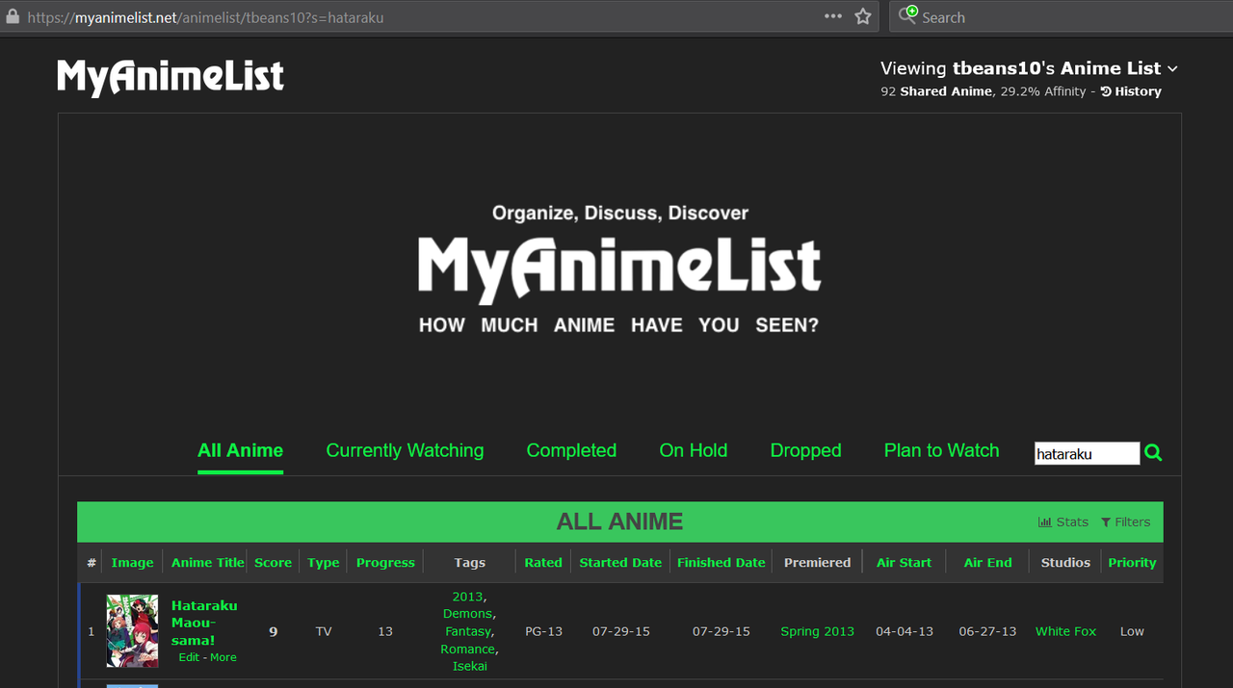Sort by the Started Date column
The image size is (1233, 688).
click(x=620, y=563)
